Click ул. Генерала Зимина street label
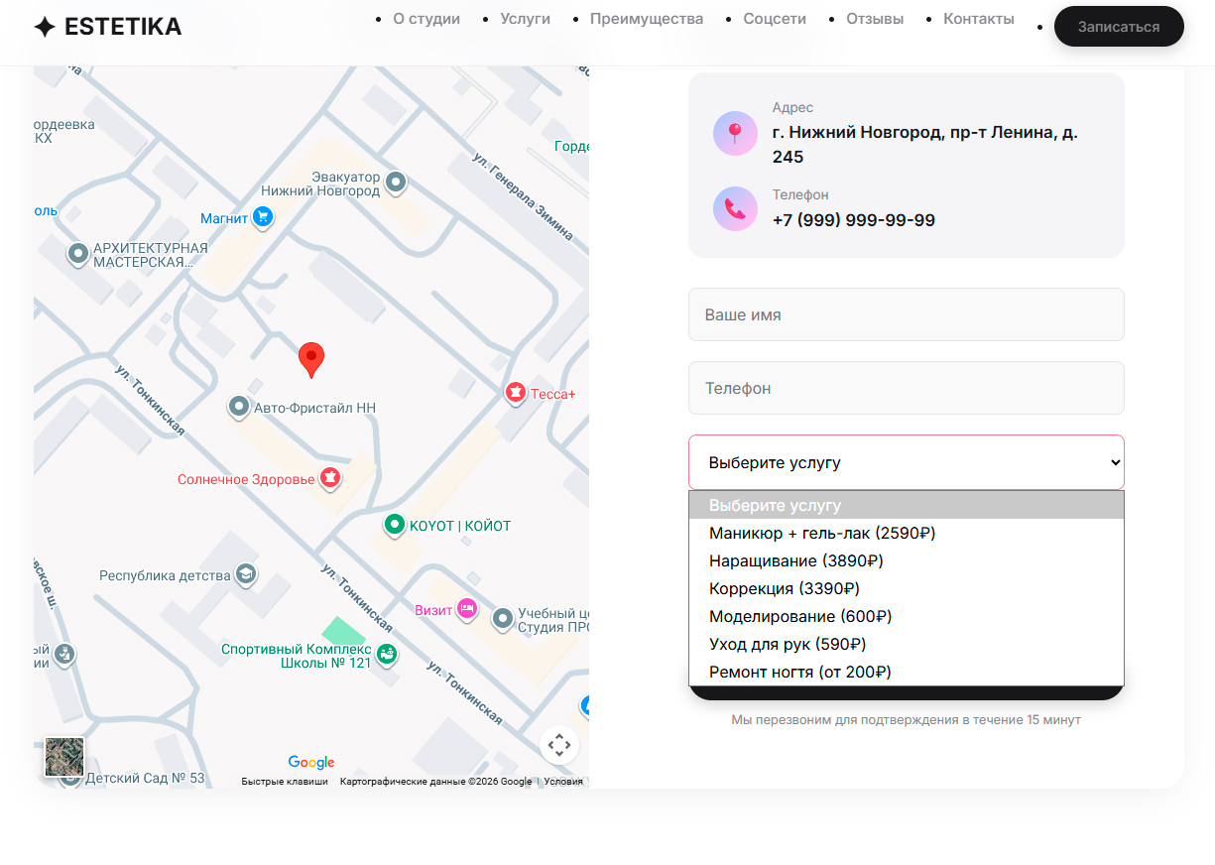Image resolution: width=1215 pixels, height=865 pixels. coord(523,196)
